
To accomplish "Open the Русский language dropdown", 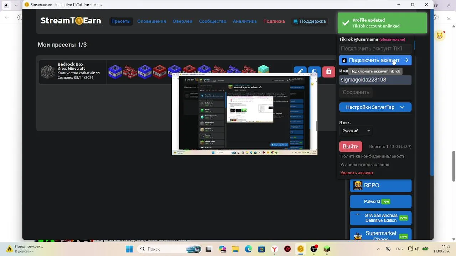I will pos(356,131).
